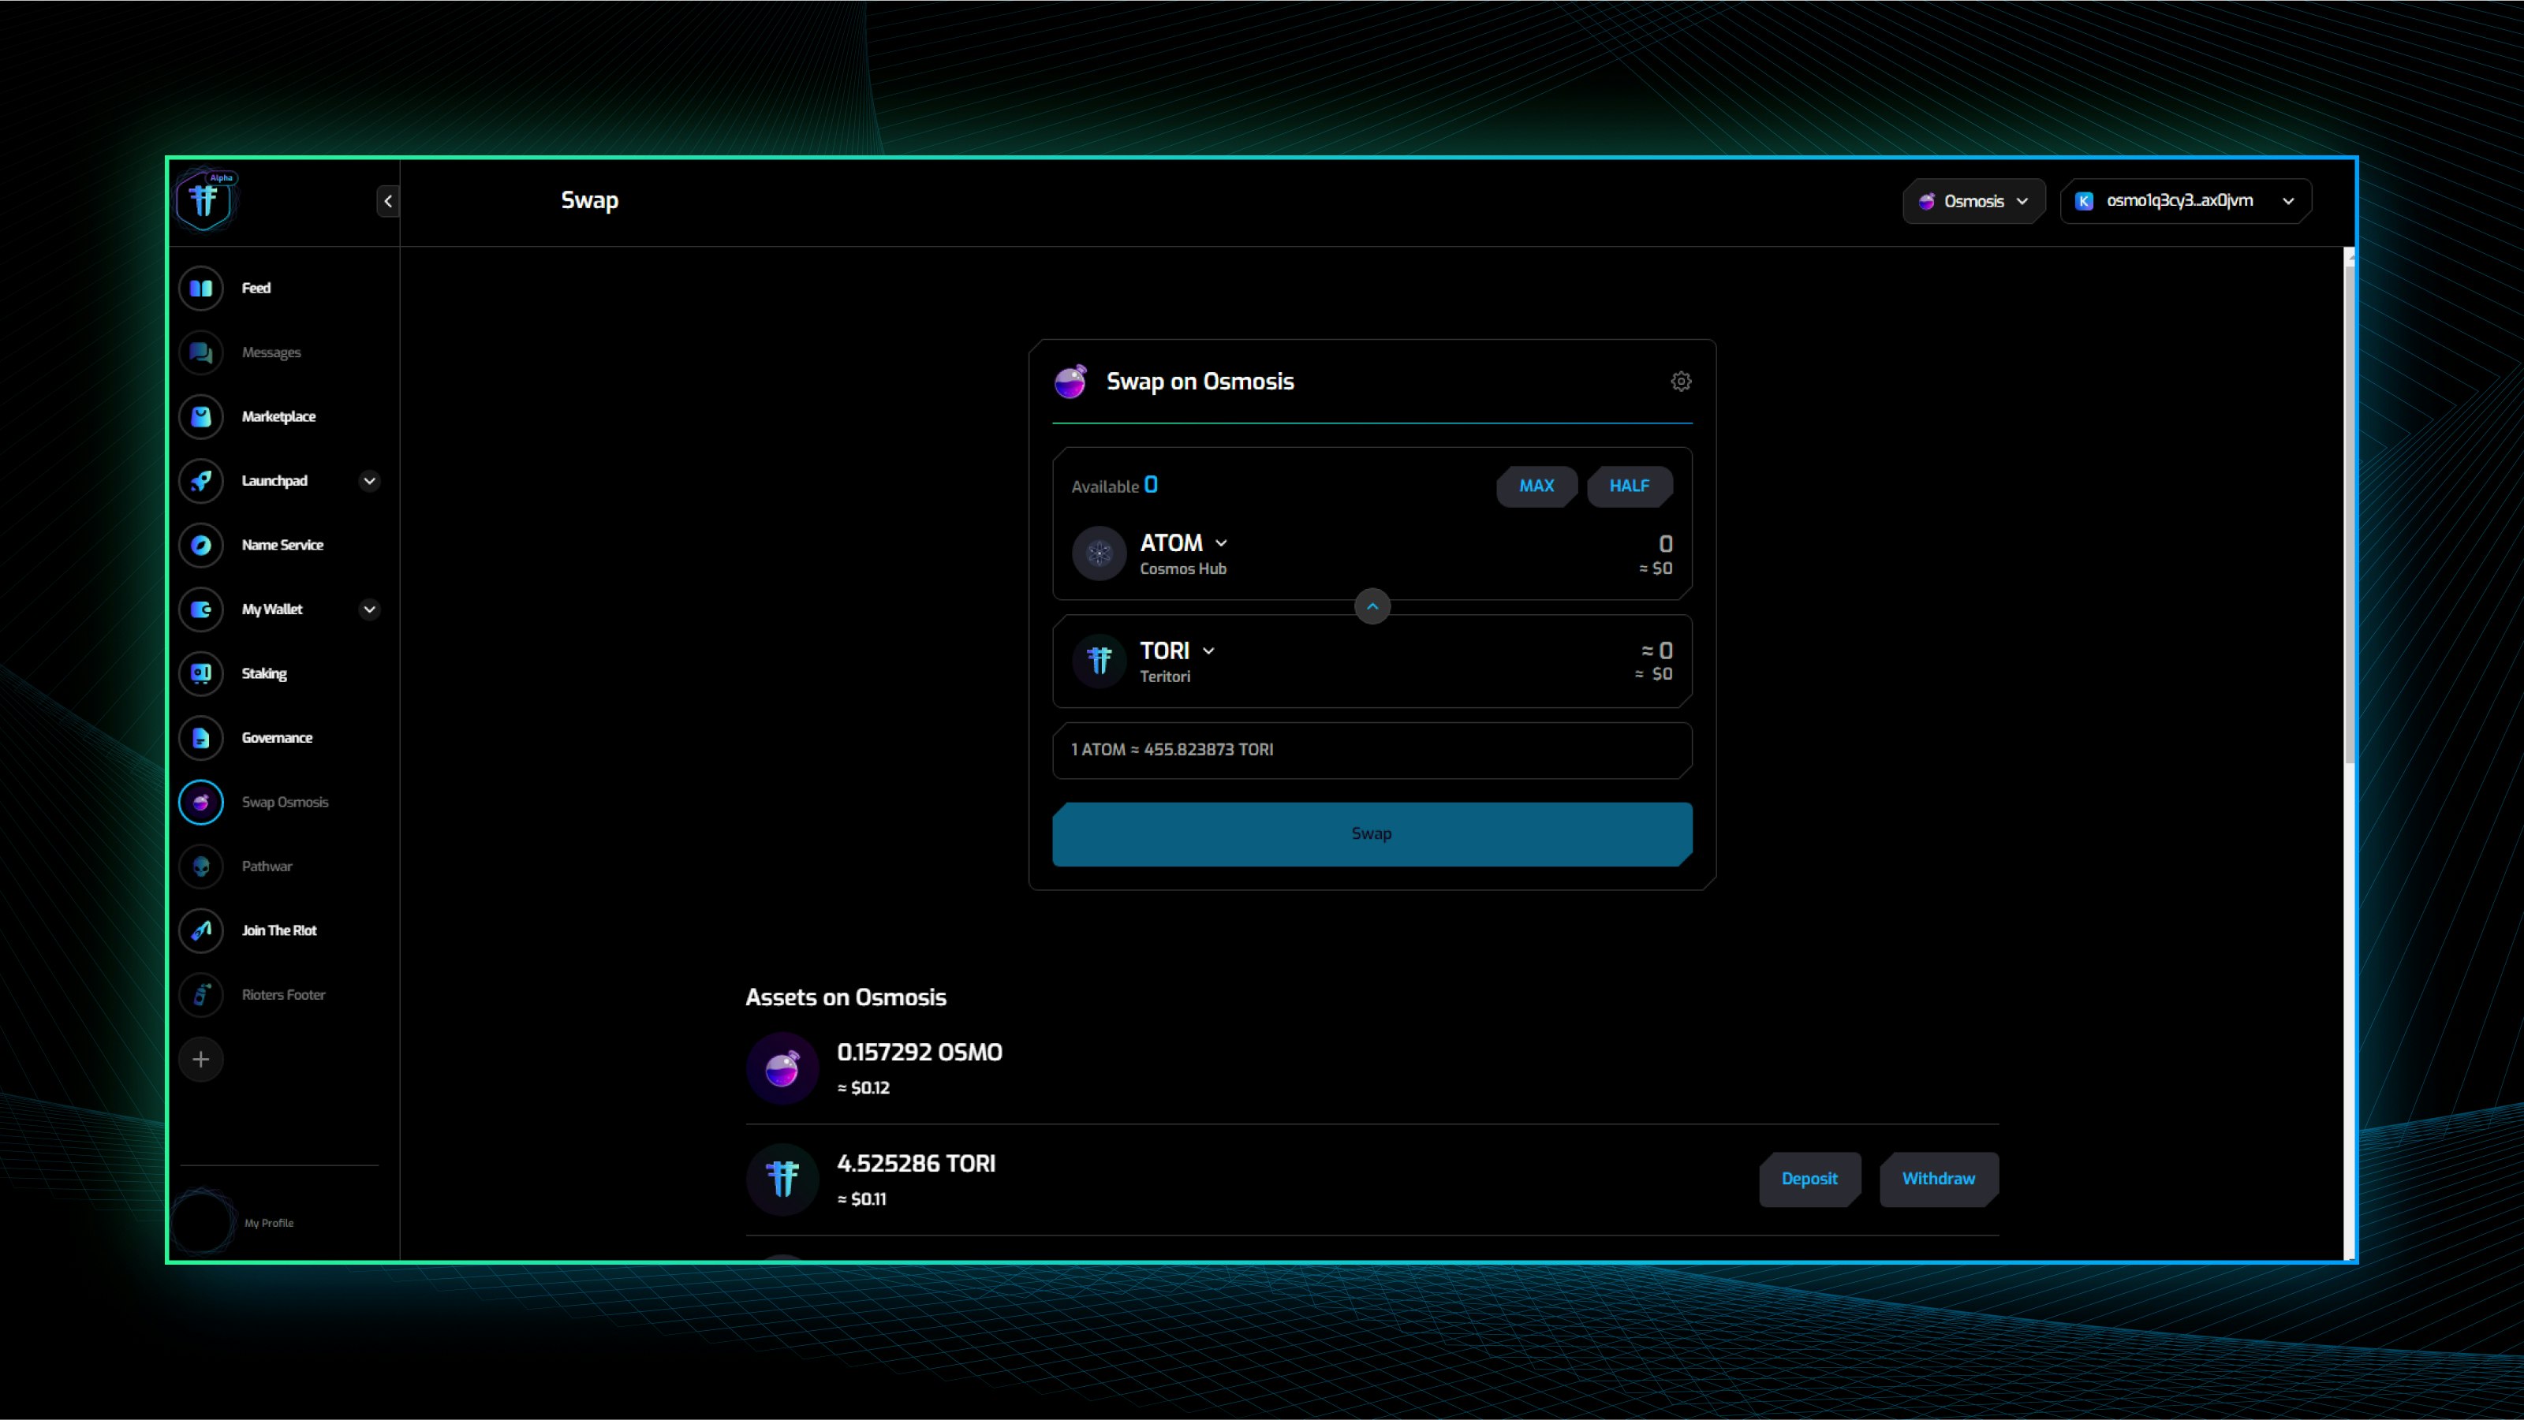
Task: Click the Name Service icon
Action: tap(201, 545)
